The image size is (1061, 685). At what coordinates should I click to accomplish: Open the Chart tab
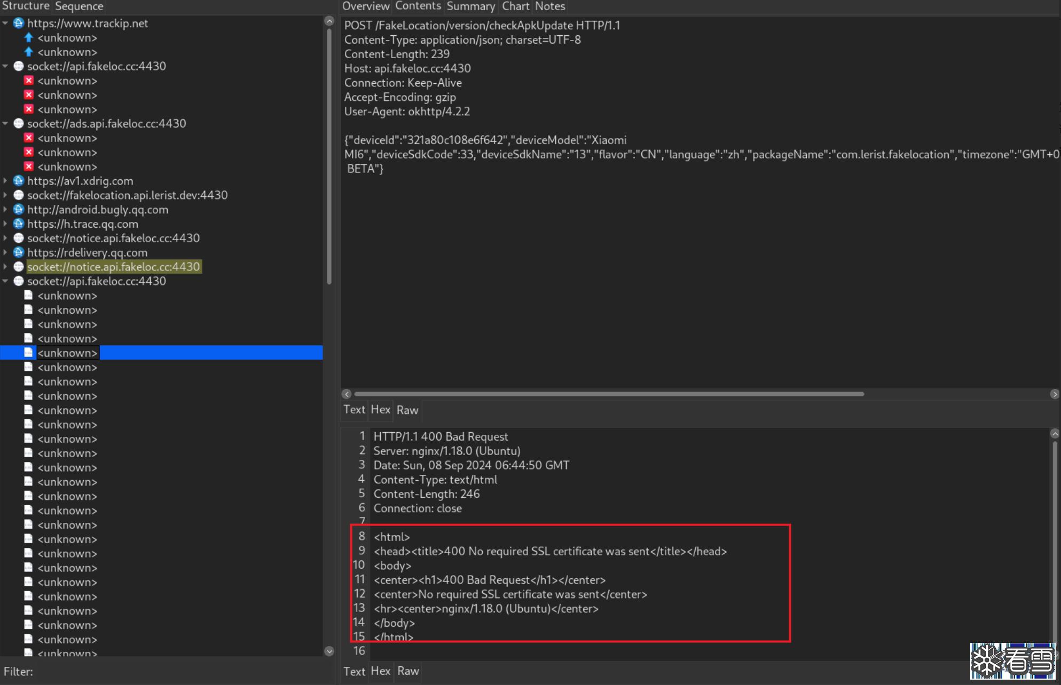(515, 6)
